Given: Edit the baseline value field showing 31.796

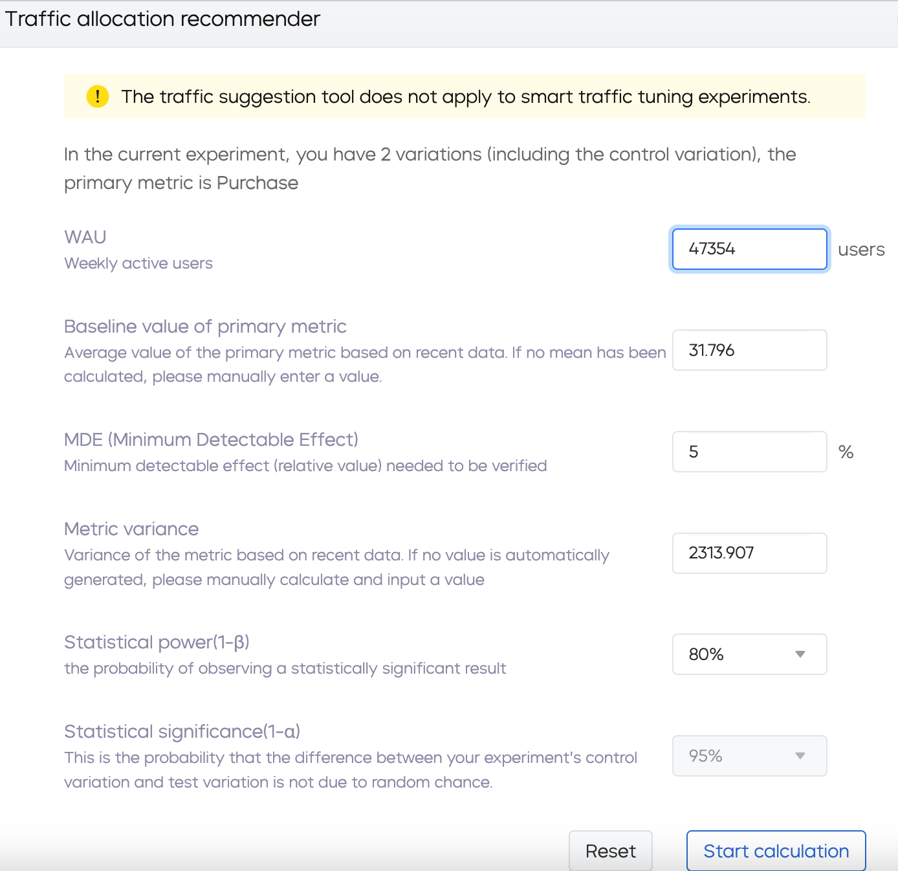Looking at the screenshot, I should pos(749,350).
